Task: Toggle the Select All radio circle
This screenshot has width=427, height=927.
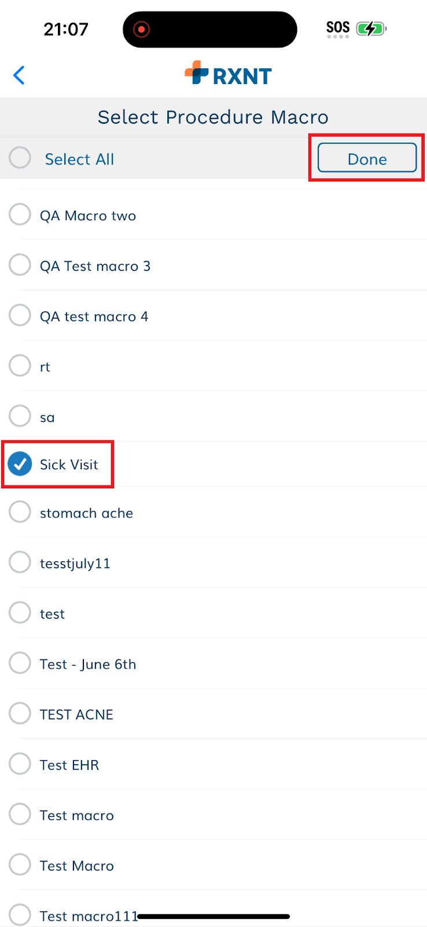Action: (x=20, y=158)
